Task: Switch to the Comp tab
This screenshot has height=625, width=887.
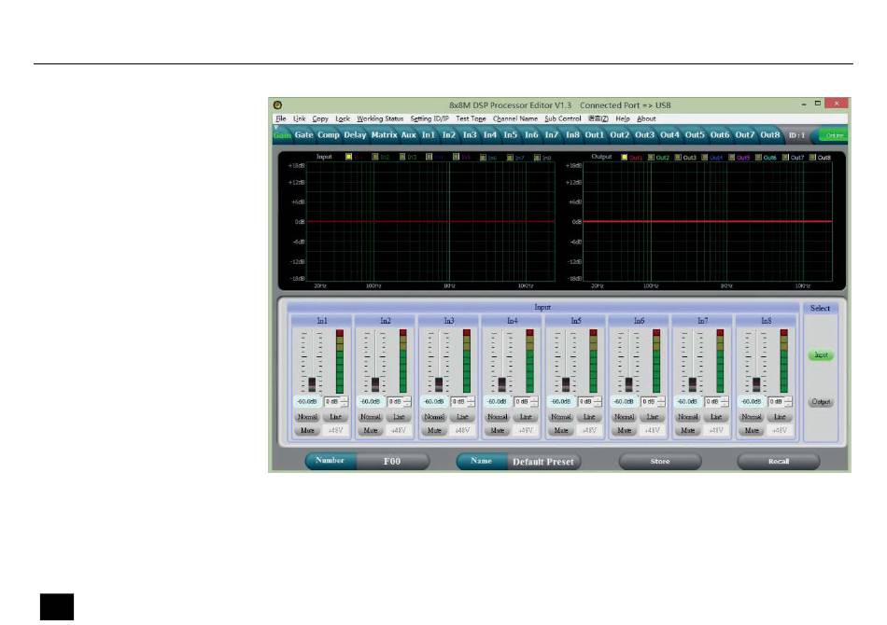Action: pos(328,135)
